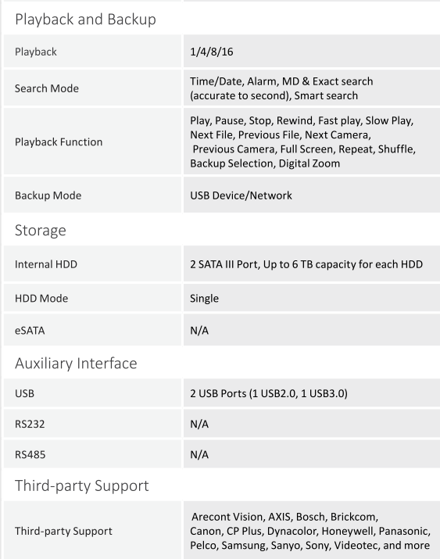Click the Storage section heading
Viewport: 440px width, 559px height.
41,231
